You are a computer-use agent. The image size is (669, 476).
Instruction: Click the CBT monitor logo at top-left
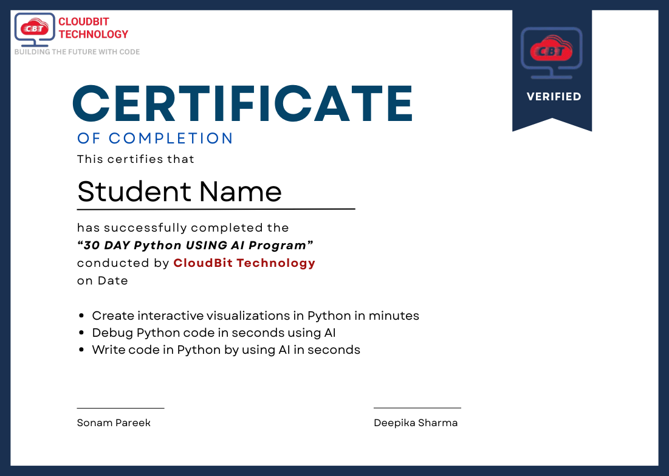coord(35,30)
